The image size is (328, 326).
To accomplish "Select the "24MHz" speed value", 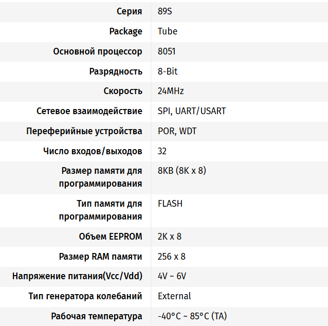I will (x=171, y=91).
